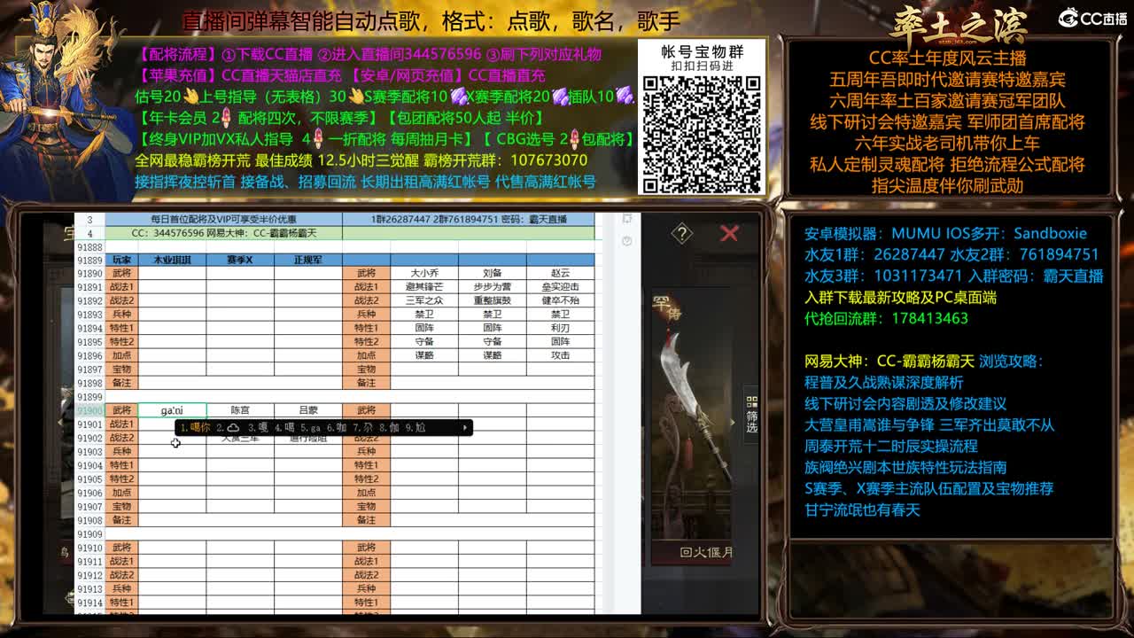Click the cell with 1群26287447 group numbers
Screen dimensions: 1134x638
(468, 219)
